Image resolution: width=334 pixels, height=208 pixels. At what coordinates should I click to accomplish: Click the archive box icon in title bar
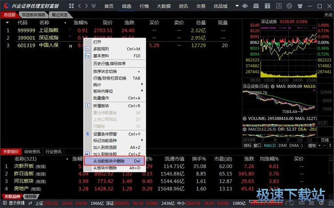(x=256, y=6)
